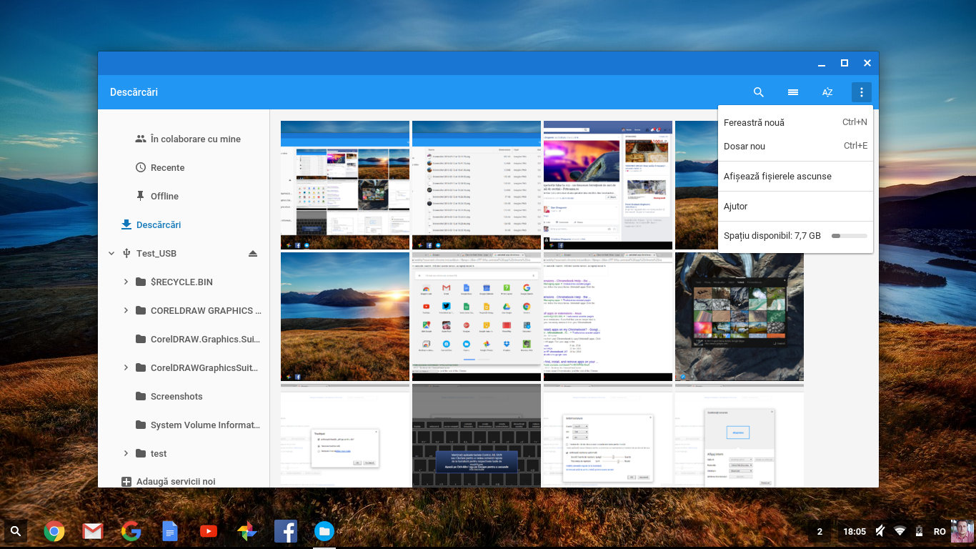This screenshot has height=549, width=976.
Task: Open the Screenshots folder in sidebar
Action: (176, 397)
